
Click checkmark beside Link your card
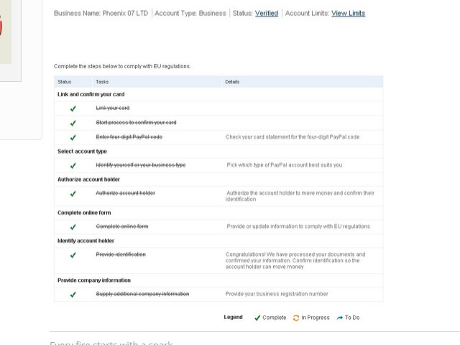click(x=73, y=109)
